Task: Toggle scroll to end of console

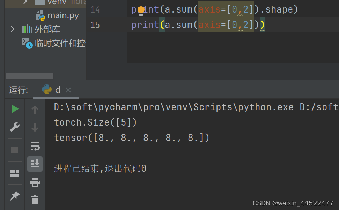Action: pos(35,164)
